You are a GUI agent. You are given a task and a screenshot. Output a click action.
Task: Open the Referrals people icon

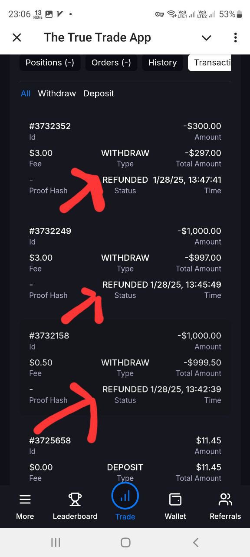tap(225, 500)
